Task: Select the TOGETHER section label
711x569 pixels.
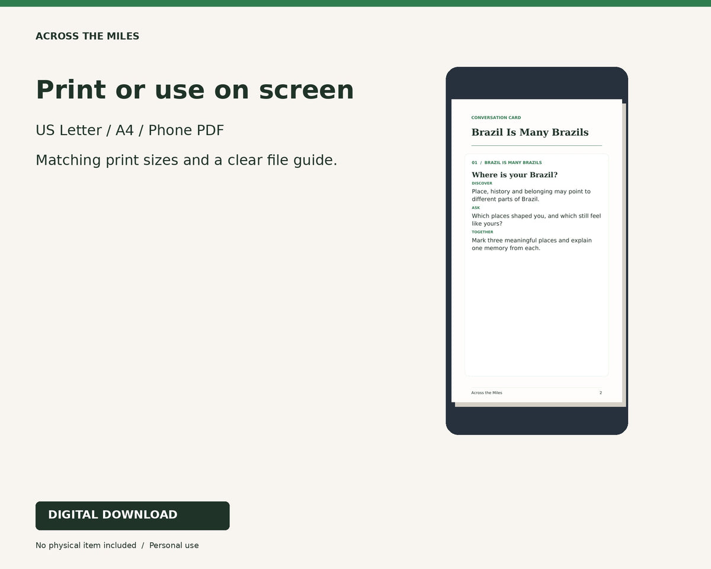Action: (x=482, y=232)
